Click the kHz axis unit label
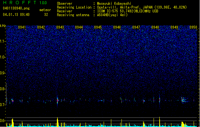Image resolution: width=200 pixels, height=127 pixels. [x=3, y=26]
